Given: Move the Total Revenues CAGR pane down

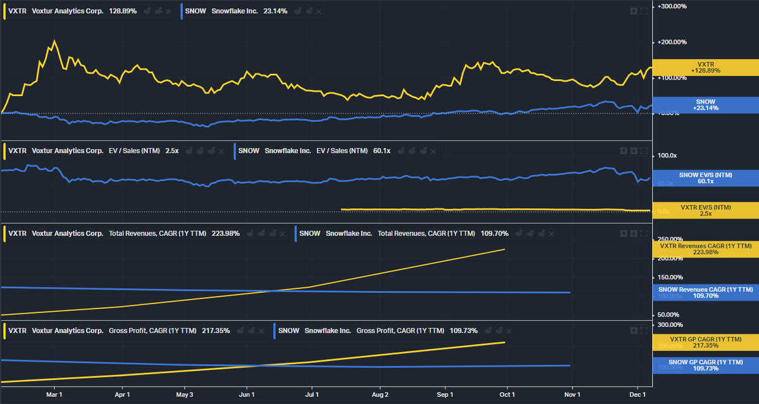Looking at the screenshot, I should click(x=634, y=233).
